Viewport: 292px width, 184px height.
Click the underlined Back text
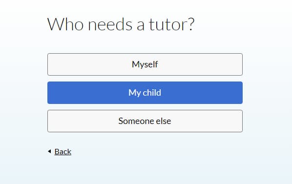tap(63, 152)
